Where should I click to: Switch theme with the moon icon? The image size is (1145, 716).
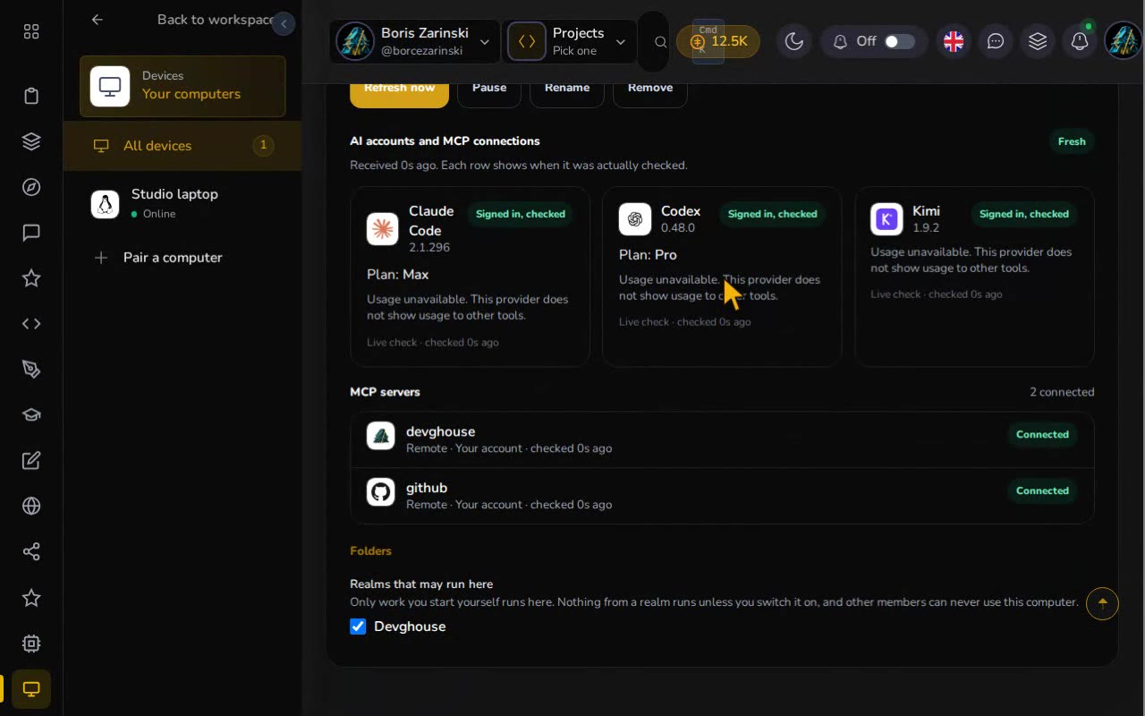point(793,41)
